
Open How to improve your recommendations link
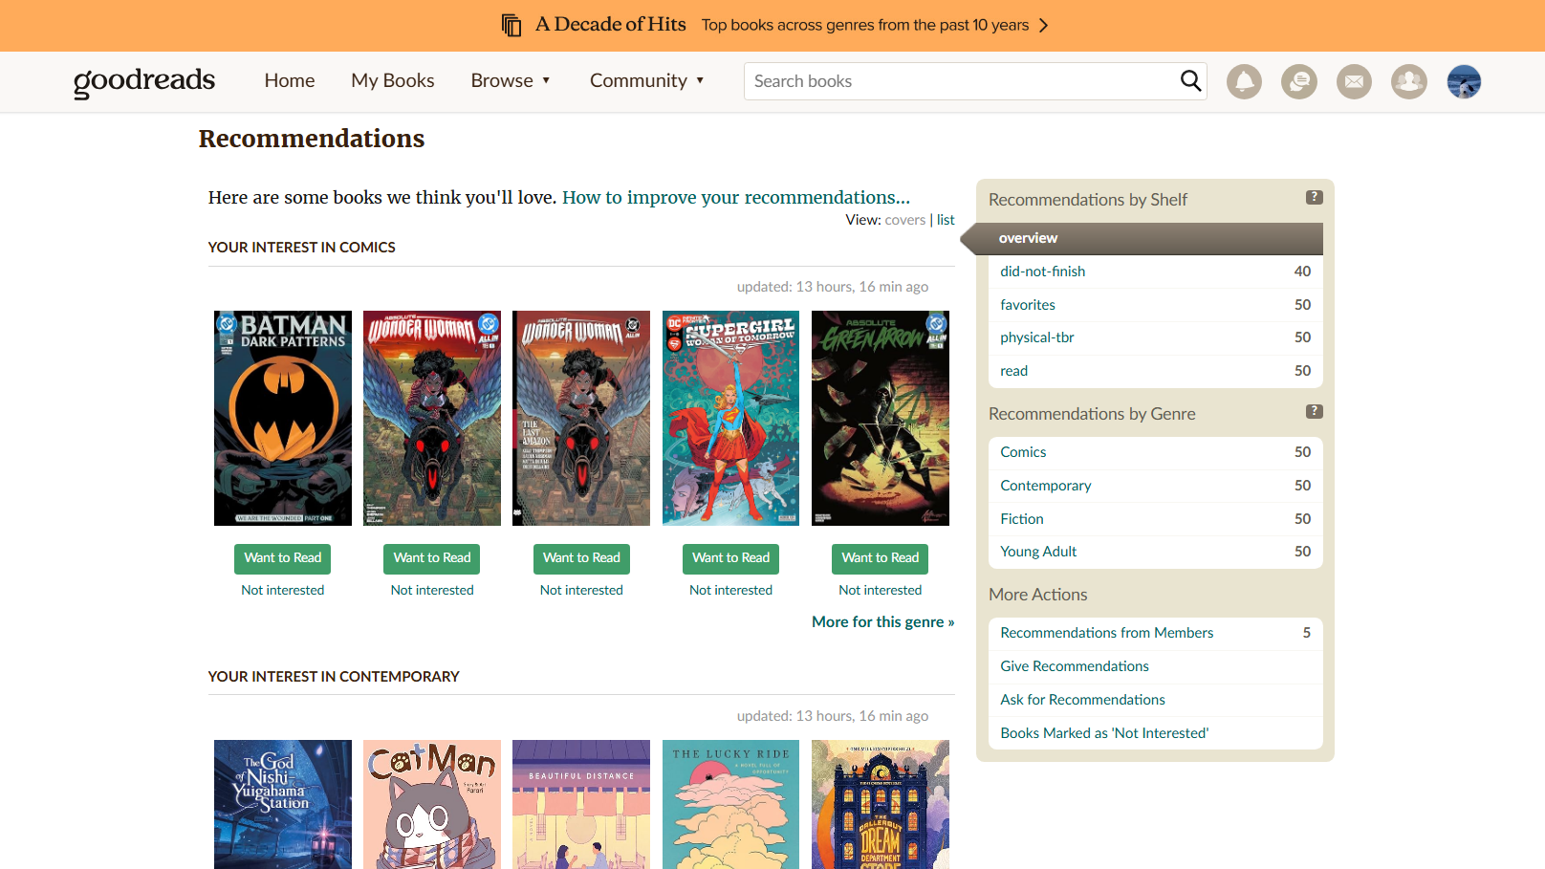tap(736, 197)
